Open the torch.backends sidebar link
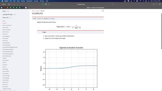The image size is (162, 91). click(6, 43)
